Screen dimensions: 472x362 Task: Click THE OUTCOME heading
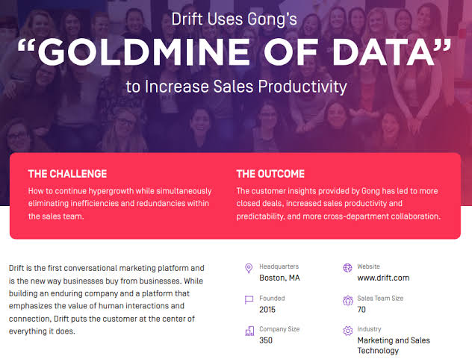coord(270,174)
